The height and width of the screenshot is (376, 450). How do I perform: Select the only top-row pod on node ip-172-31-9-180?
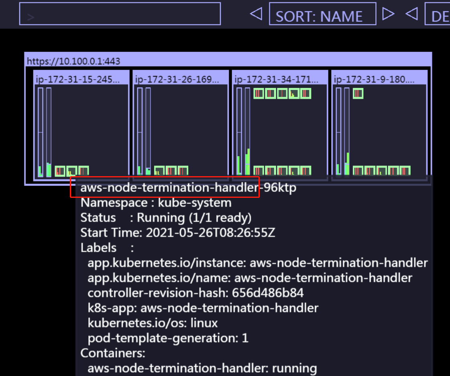point(358,93)
